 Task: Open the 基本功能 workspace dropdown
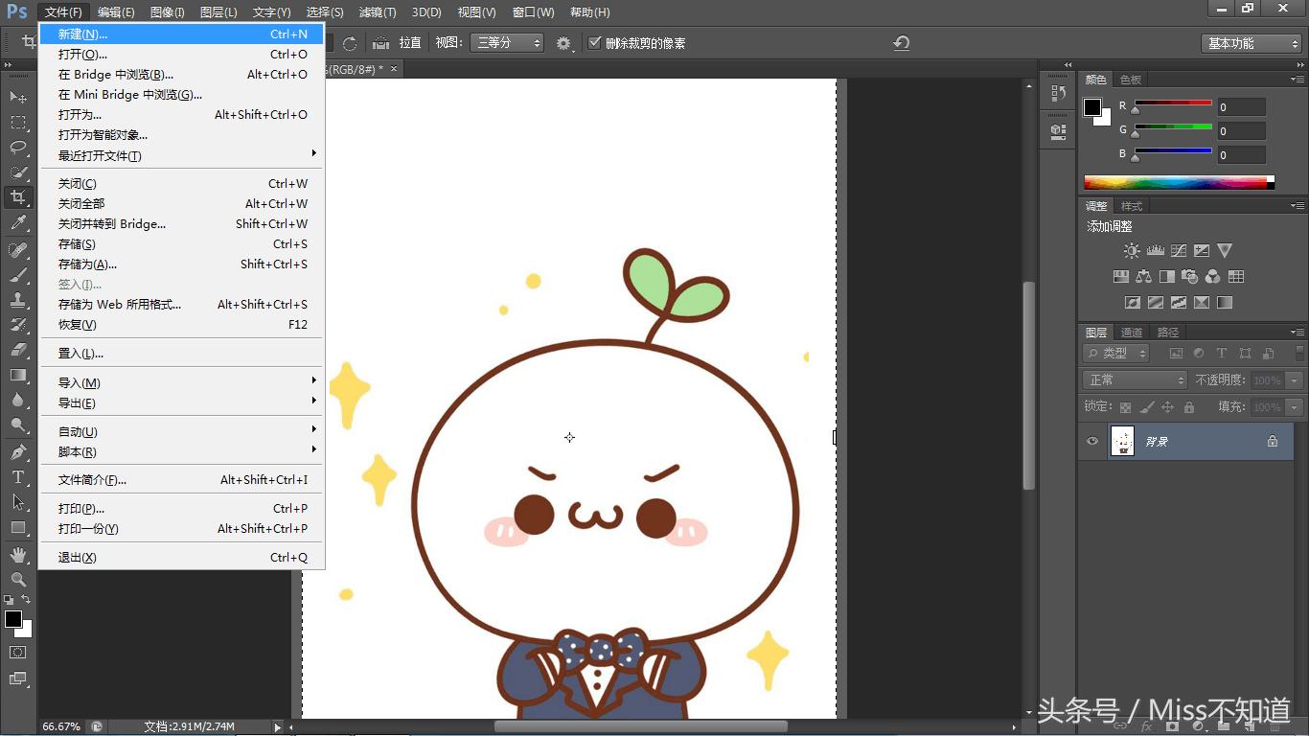tap(1251, 43)
